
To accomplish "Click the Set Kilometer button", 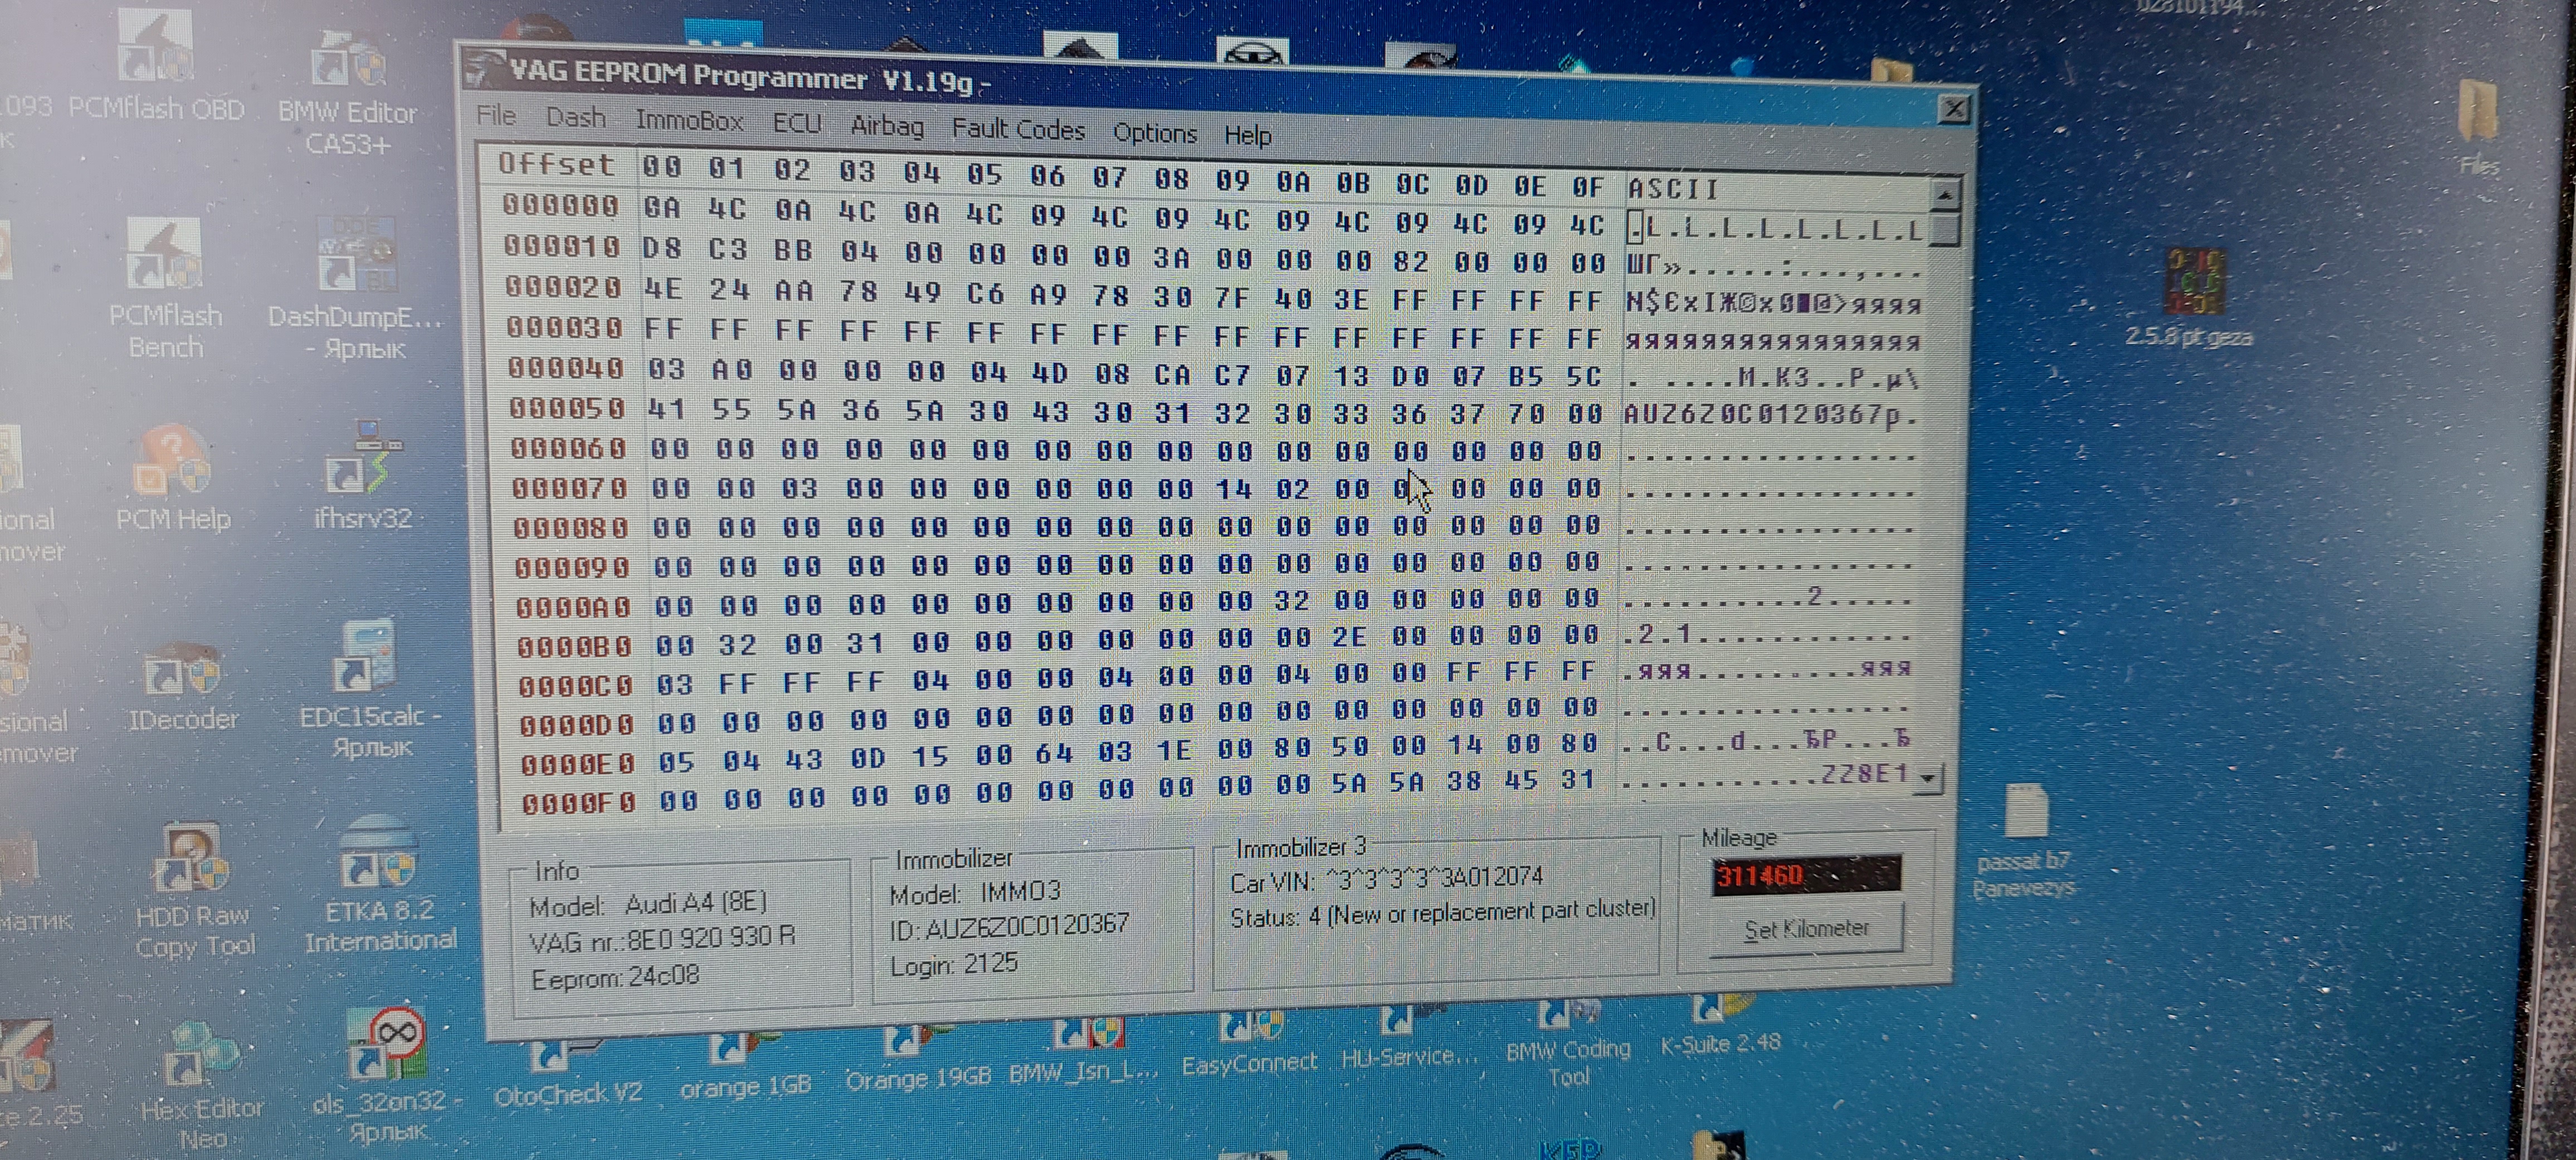I will (1806, 929).
